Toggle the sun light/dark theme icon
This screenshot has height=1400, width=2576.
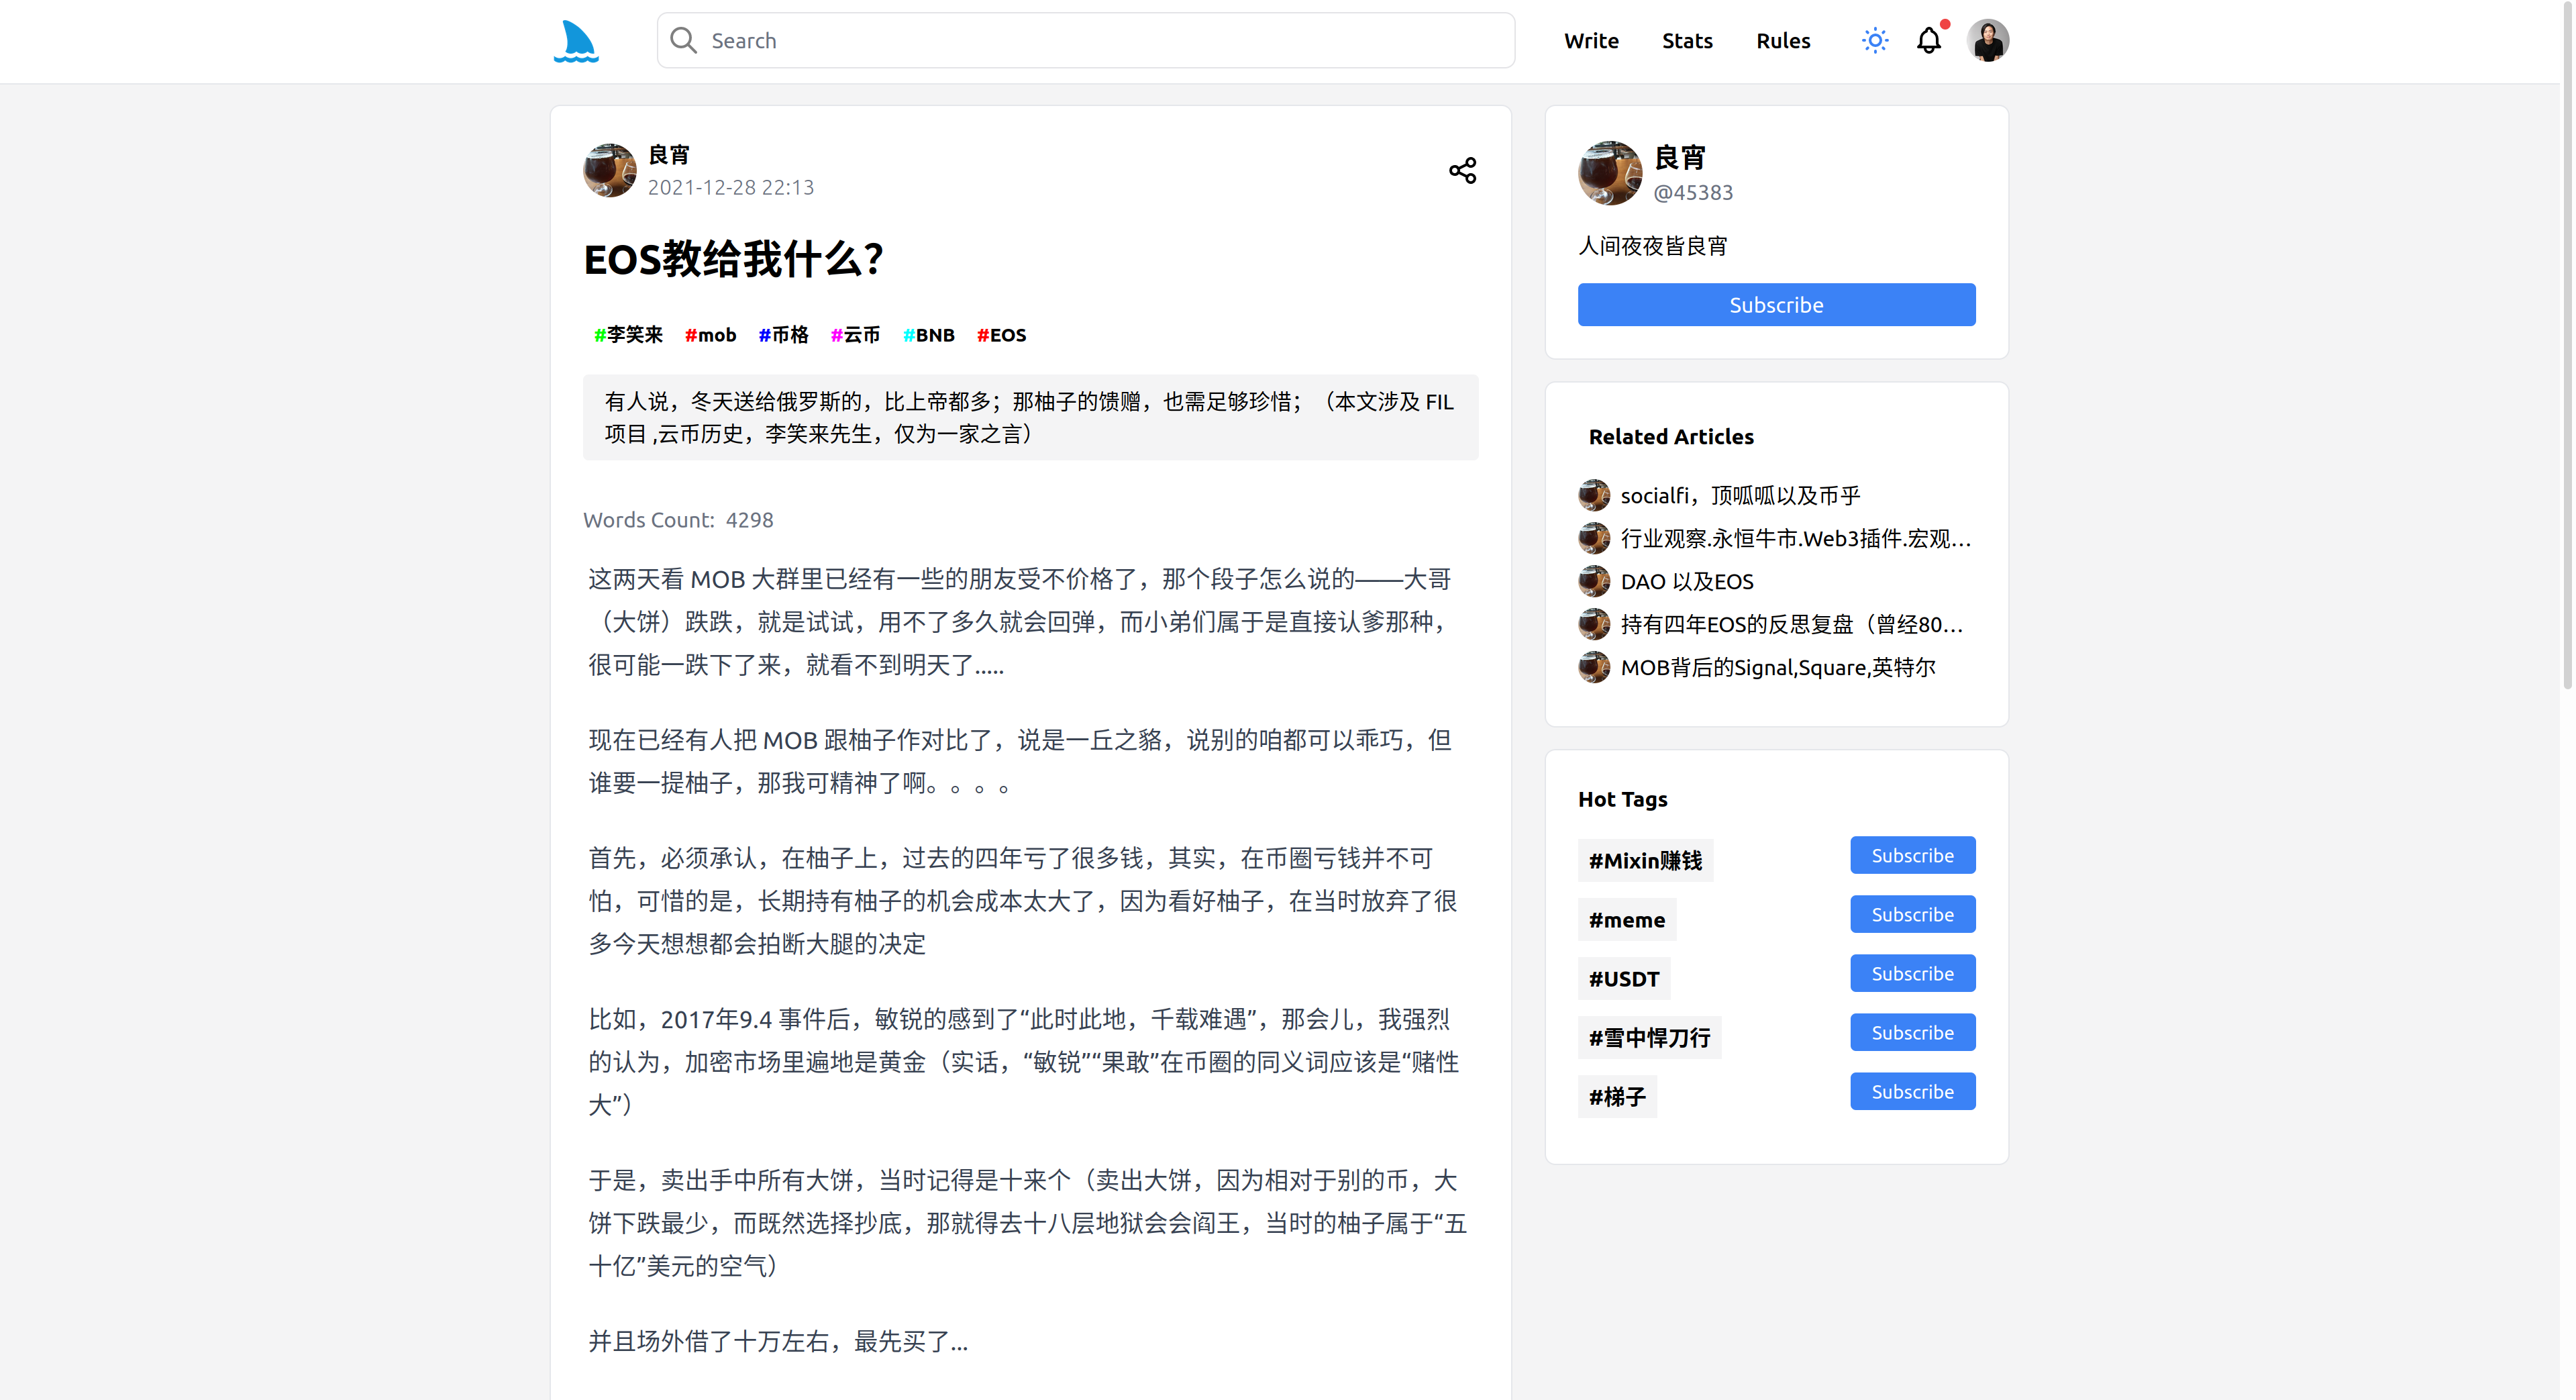coord(1874,41)
